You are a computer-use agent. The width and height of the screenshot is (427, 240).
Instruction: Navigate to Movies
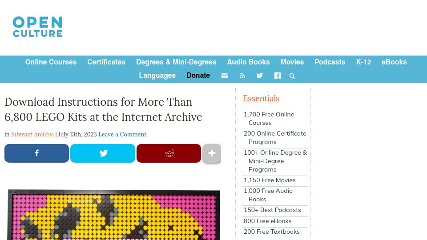click(292, 62)
